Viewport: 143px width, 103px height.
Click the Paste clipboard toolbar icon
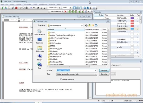(27, 8)
